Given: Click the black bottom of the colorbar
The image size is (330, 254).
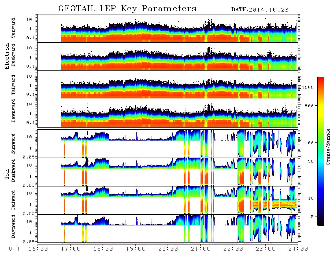Looking at the screenshot, I should [x=320, y=223].
